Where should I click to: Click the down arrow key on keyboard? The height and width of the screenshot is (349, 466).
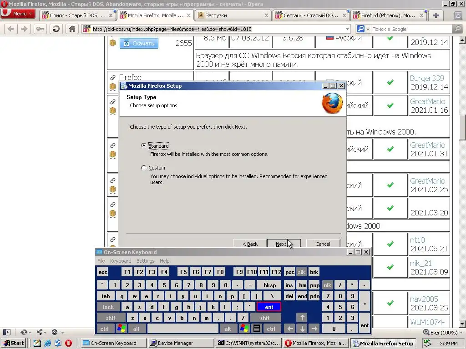click(302, 329)
